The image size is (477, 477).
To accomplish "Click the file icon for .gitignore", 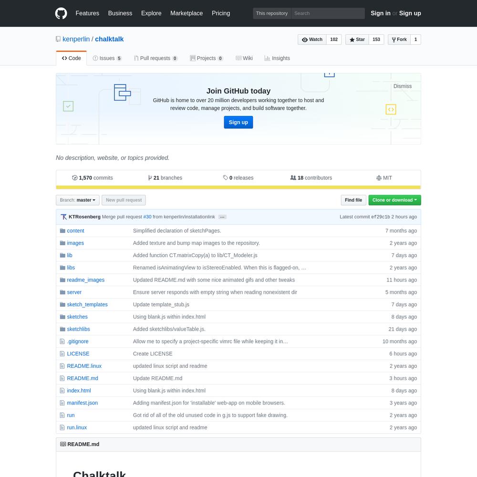I will pos(62,342).
